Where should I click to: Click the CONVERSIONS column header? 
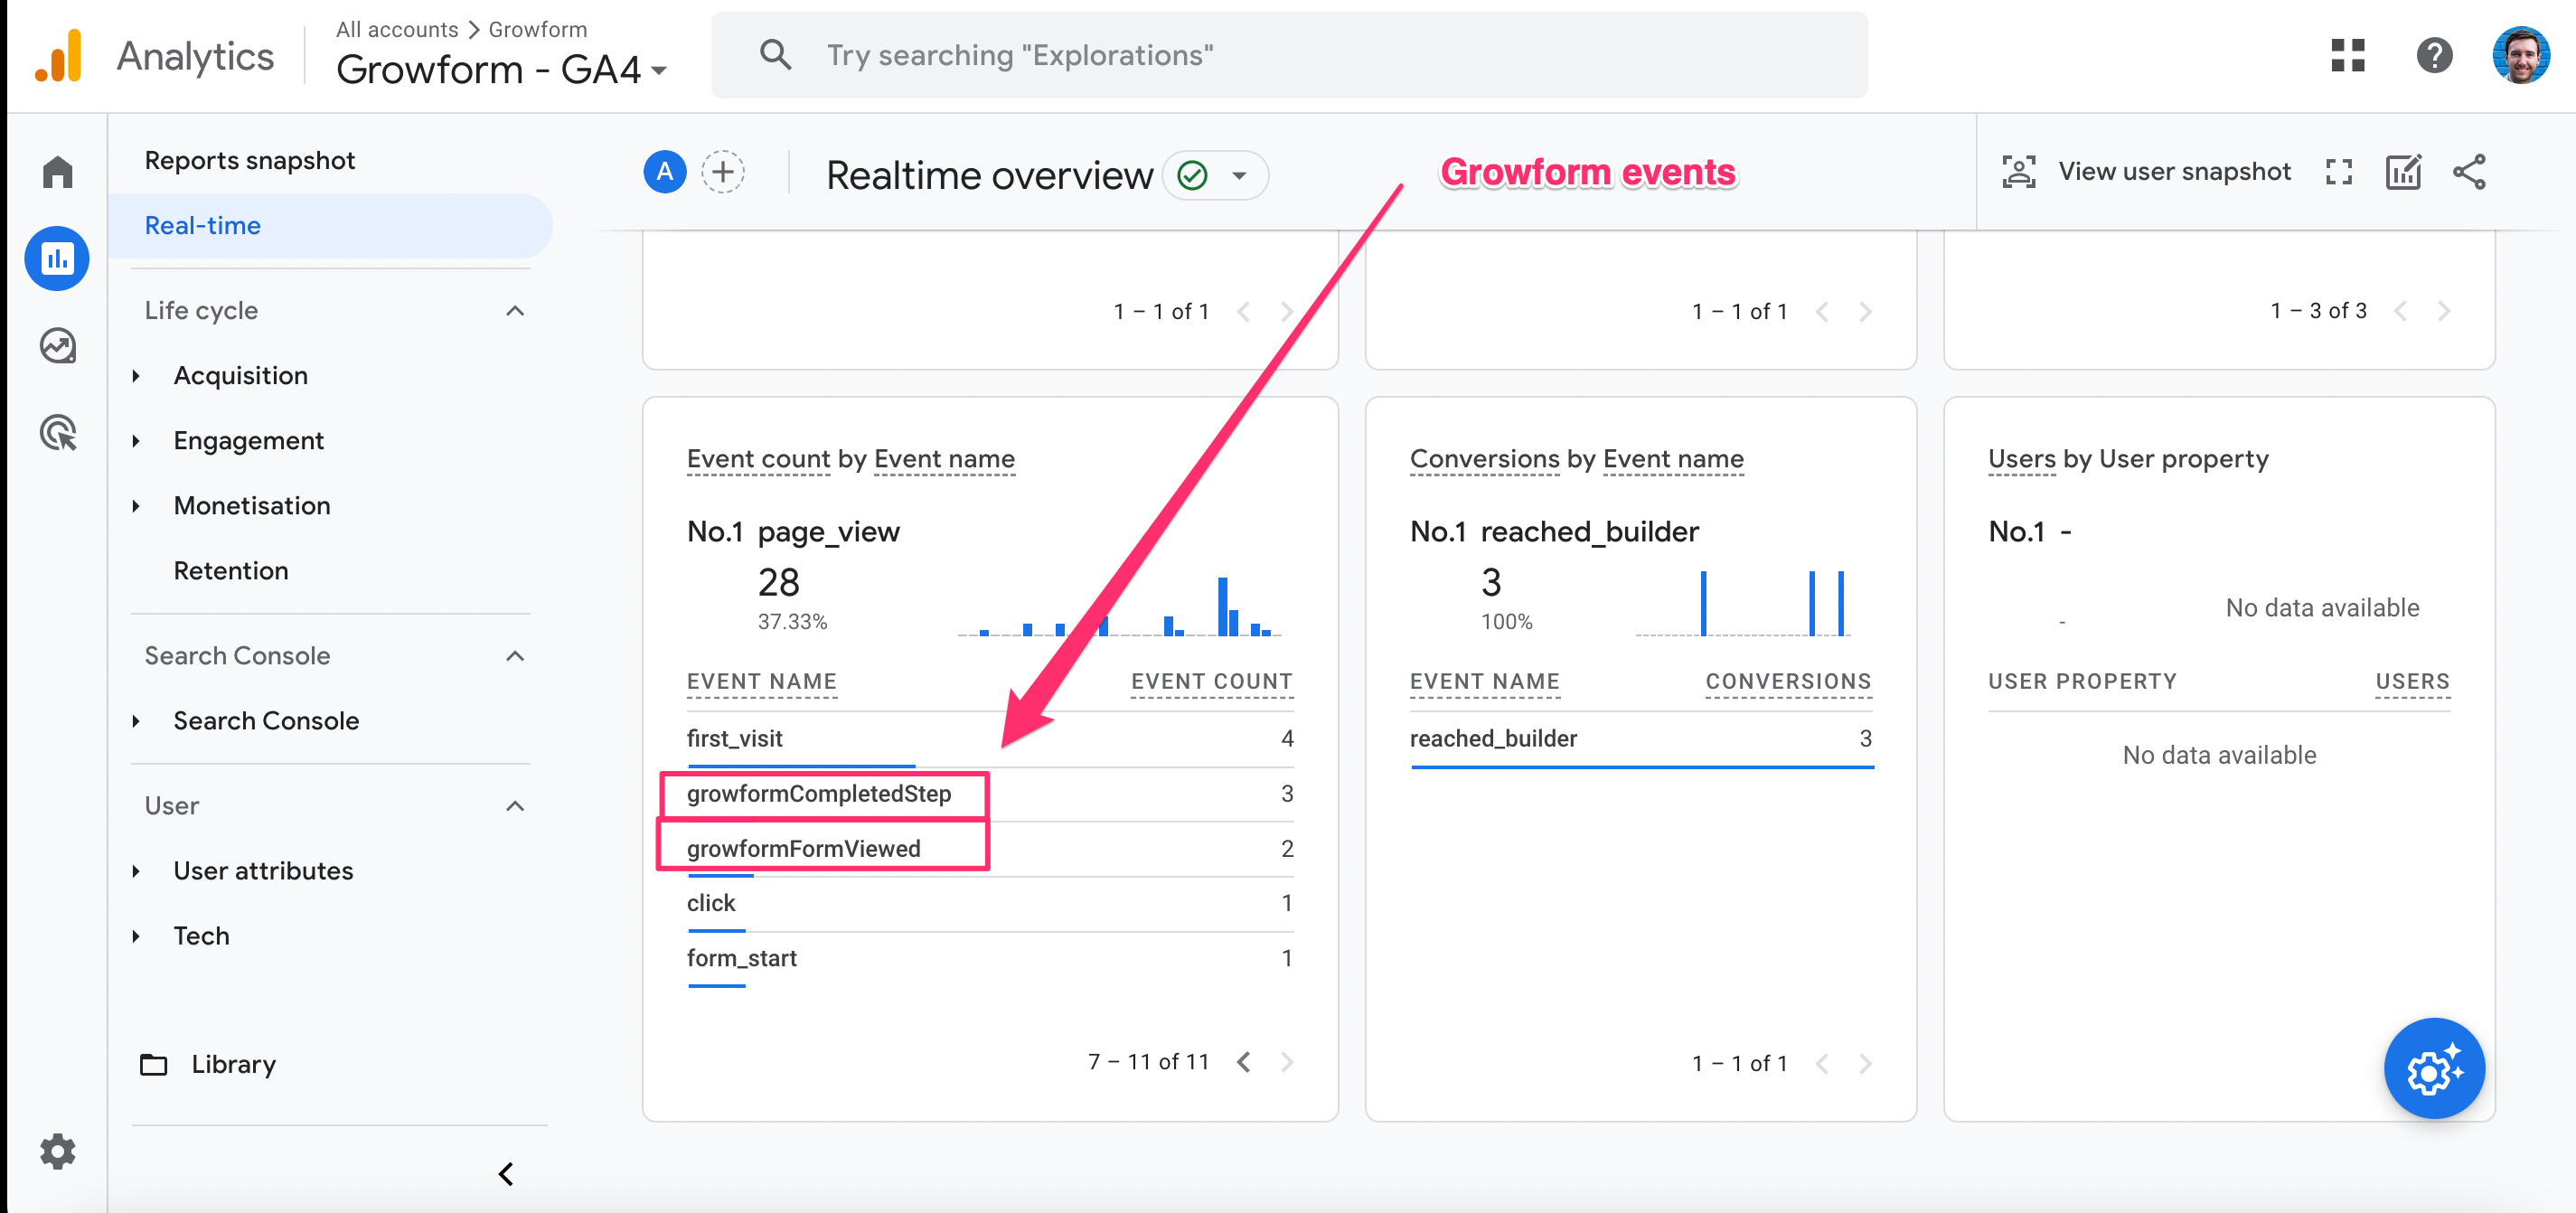(x=1788, y=682)
